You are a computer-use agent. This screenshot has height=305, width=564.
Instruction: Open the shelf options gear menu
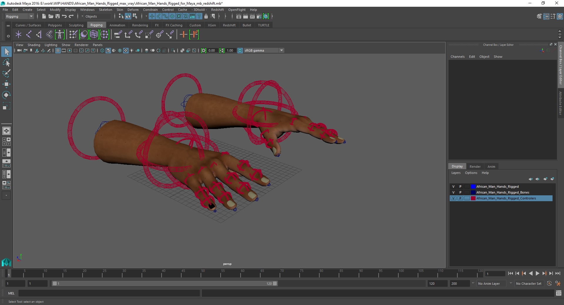[x=8, y=36]
